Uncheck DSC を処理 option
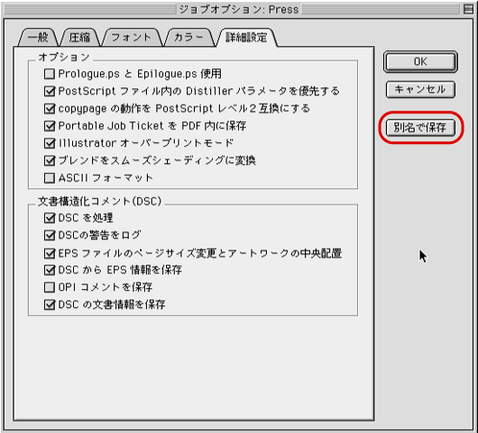The width and height of the screenshot is (478, 433). pyautogui.click(x=50, y=218)
